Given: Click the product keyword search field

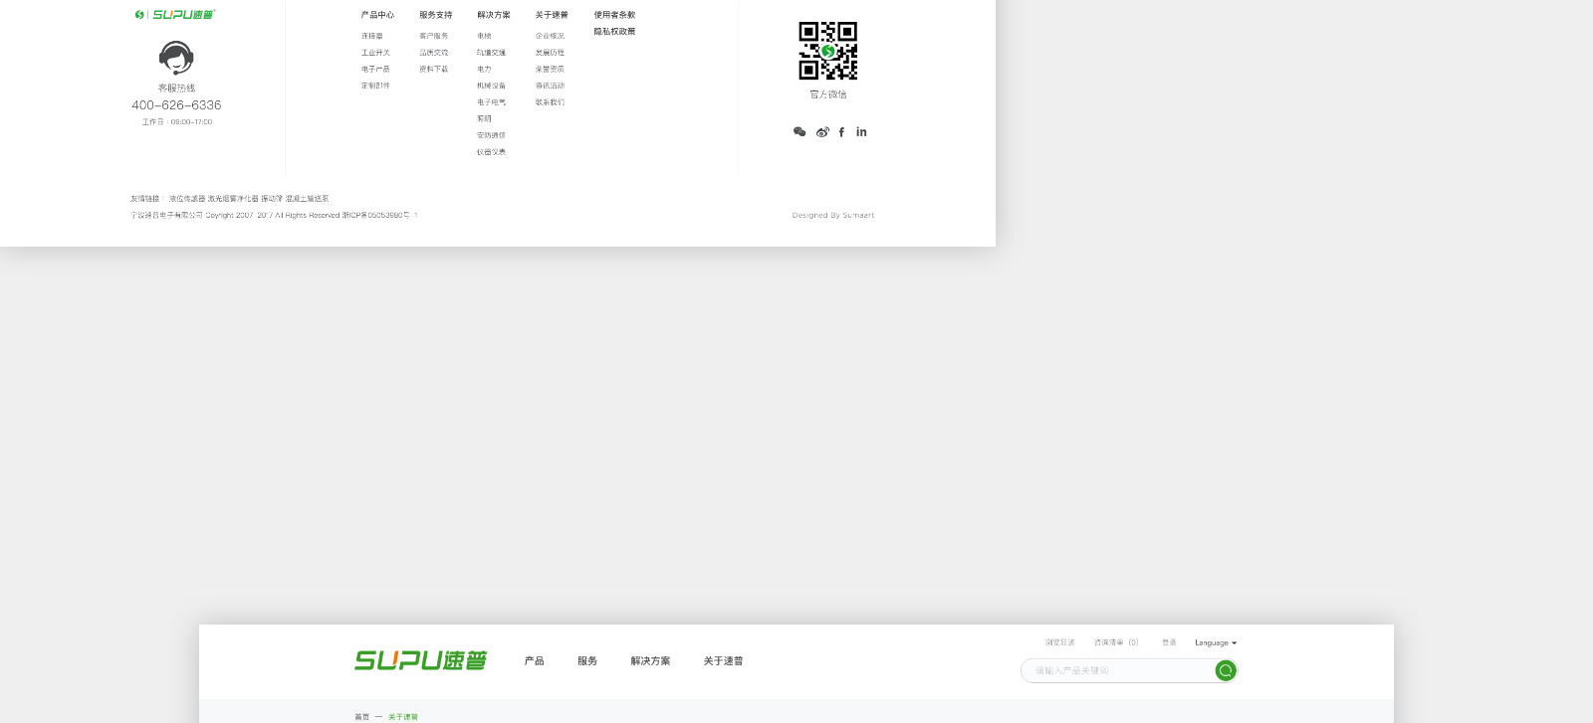Looking at the screenshot, I should click(x=1115, y=670).
